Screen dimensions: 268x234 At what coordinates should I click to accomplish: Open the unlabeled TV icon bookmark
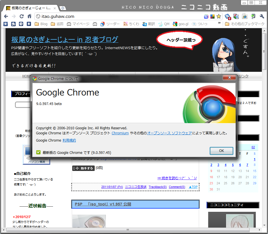pyautogui.click(x=95, y=24)
